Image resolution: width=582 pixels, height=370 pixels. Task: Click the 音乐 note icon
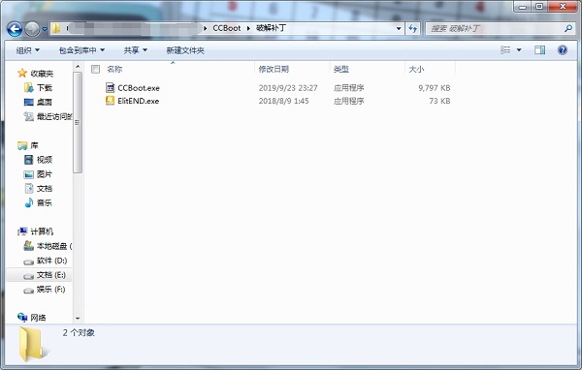click(x=28, y=202)
